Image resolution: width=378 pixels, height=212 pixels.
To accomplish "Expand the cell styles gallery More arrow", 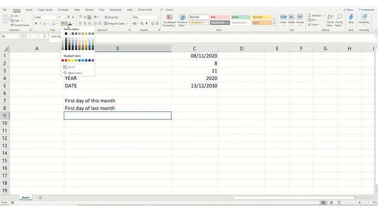I will (x=274, y=24).
